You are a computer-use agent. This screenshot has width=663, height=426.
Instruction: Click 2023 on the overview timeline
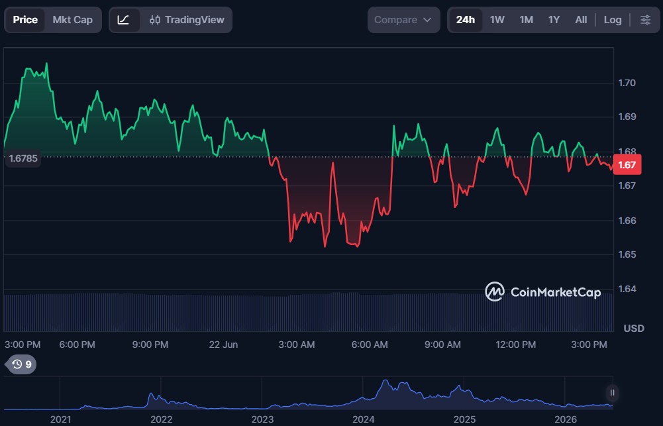(x=262, y=419)
